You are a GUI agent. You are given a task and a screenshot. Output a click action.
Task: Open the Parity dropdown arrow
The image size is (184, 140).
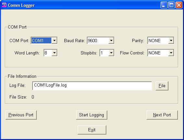coord(171,41)
